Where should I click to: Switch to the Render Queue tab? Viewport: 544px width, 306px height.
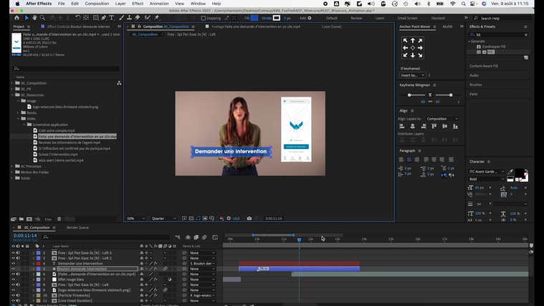77,227
